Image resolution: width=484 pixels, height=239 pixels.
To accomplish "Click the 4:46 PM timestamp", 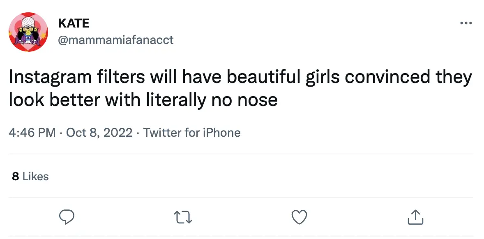I will tap(32, 133).
